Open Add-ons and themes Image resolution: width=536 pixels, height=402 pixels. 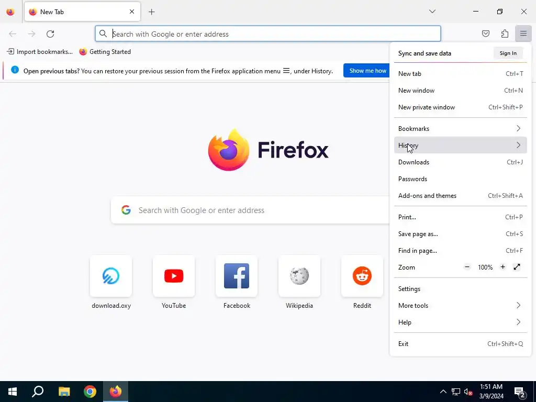[461, 196]
